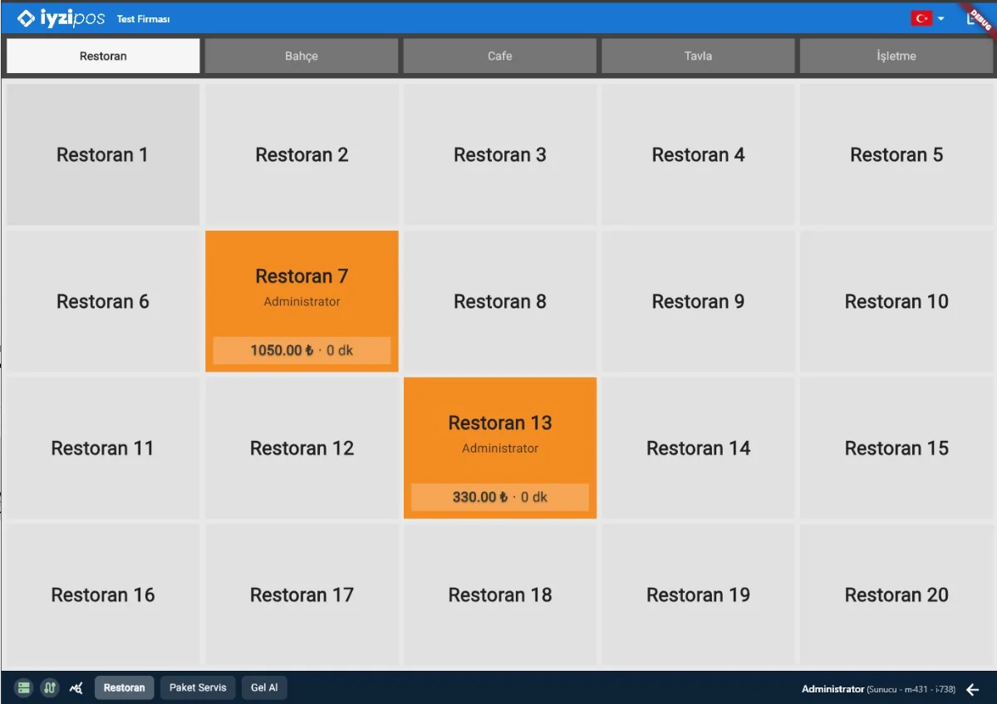This screenshot has width=997, height=704.
Task: Click the Test Firması company name
Action: [x=144, y=19]
